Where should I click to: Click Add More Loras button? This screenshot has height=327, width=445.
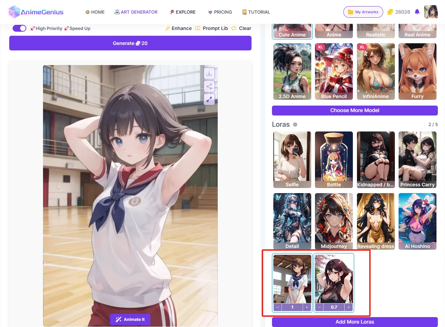click(x=355, y=322)
